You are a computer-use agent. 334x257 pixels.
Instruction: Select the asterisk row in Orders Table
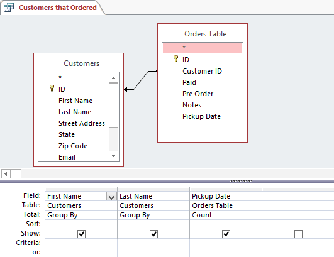(x=203, y=48)
